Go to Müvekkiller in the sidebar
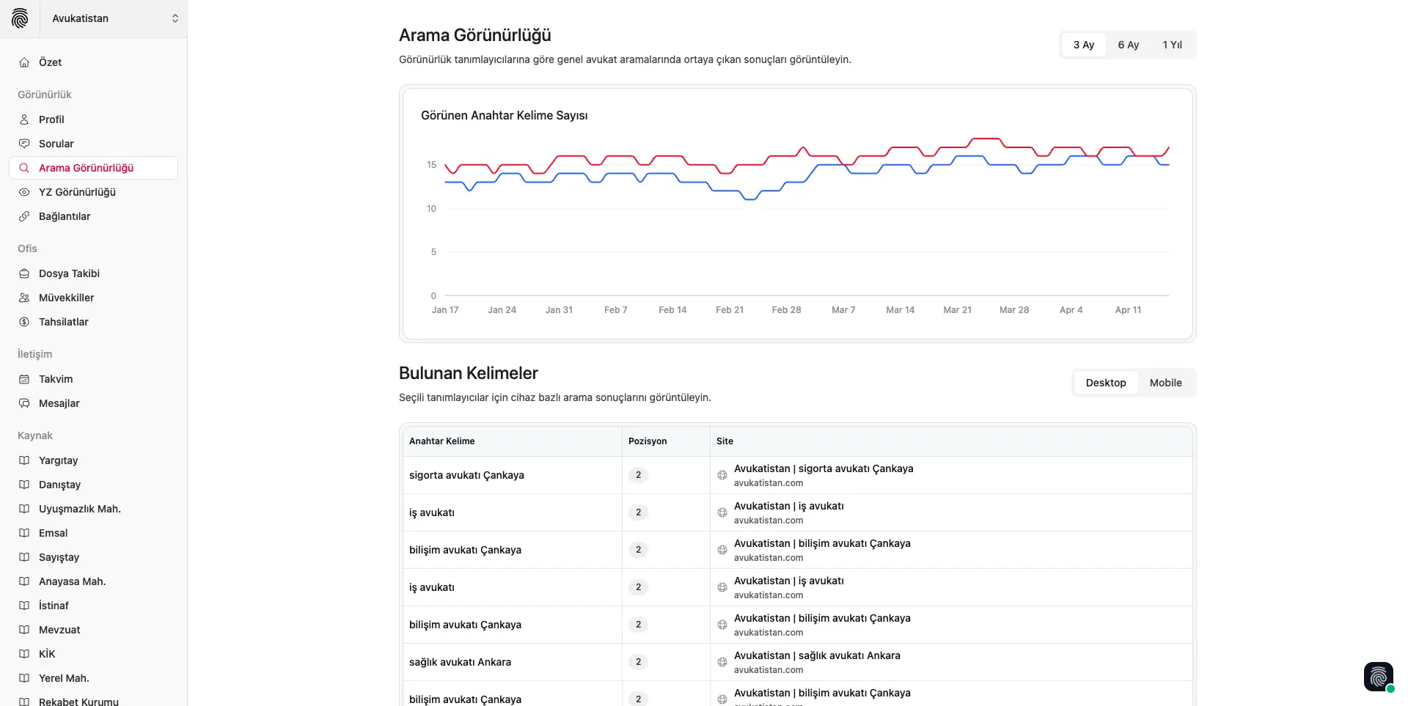Screen dimensions: 1408x706 [66, 298]
